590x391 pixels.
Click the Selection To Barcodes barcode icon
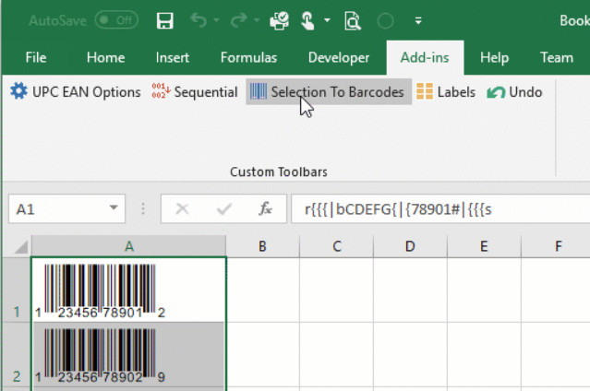click(x=259, y=91)
